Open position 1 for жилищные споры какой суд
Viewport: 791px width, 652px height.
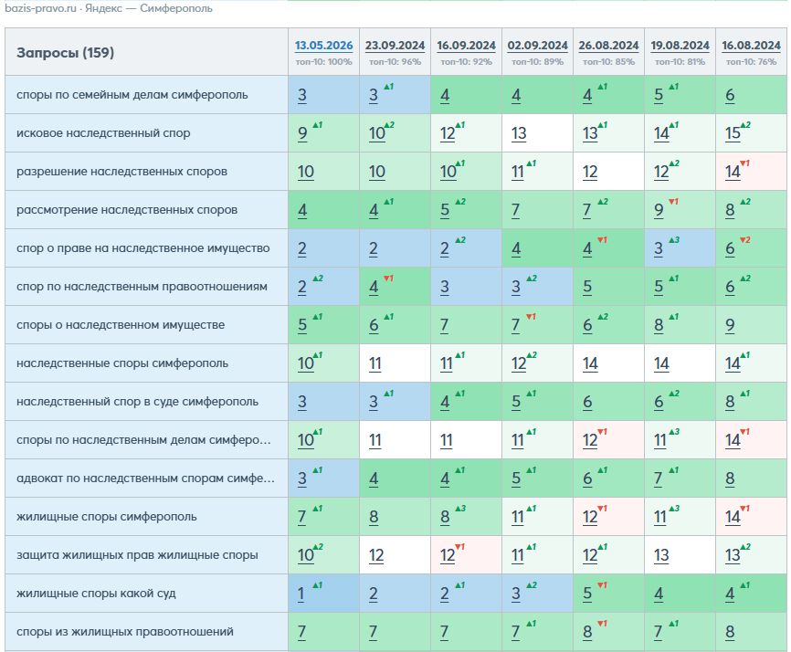coord(301,594)
